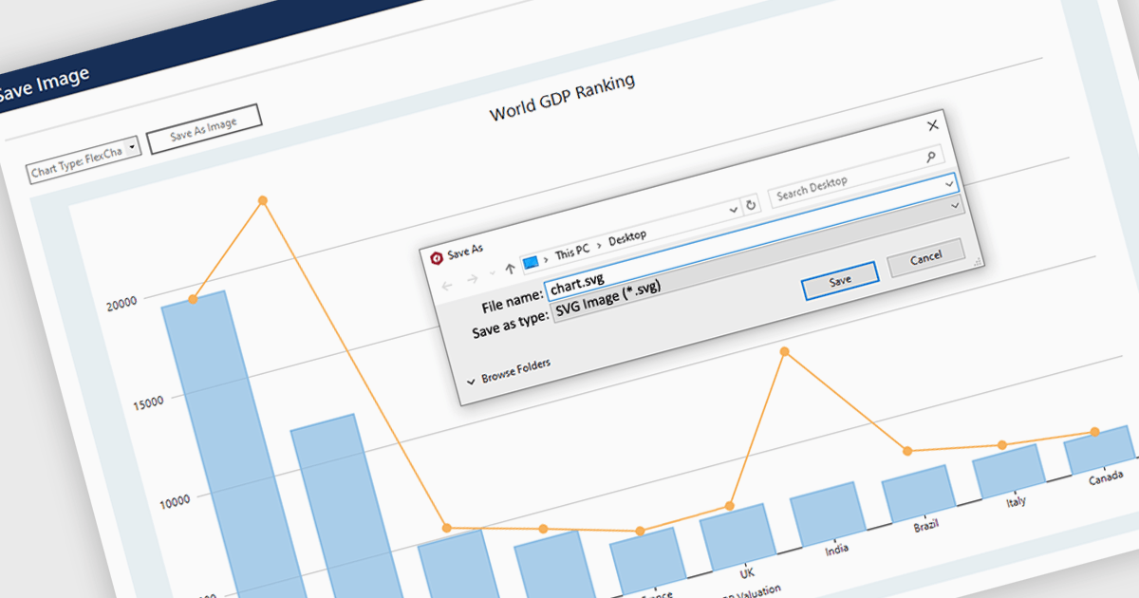Click the search magnifier icon
Image resolution: width=1139 pixels, height=598 pixels.
pyautogui.click(x=931, y=157)
